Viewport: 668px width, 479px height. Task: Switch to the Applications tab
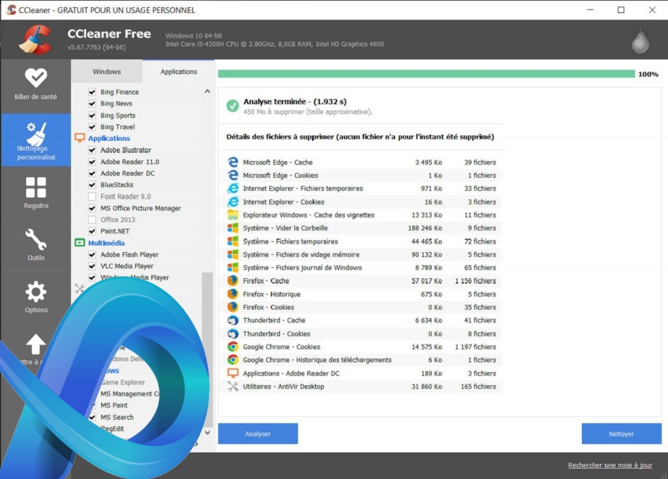[x=179, y=72]
